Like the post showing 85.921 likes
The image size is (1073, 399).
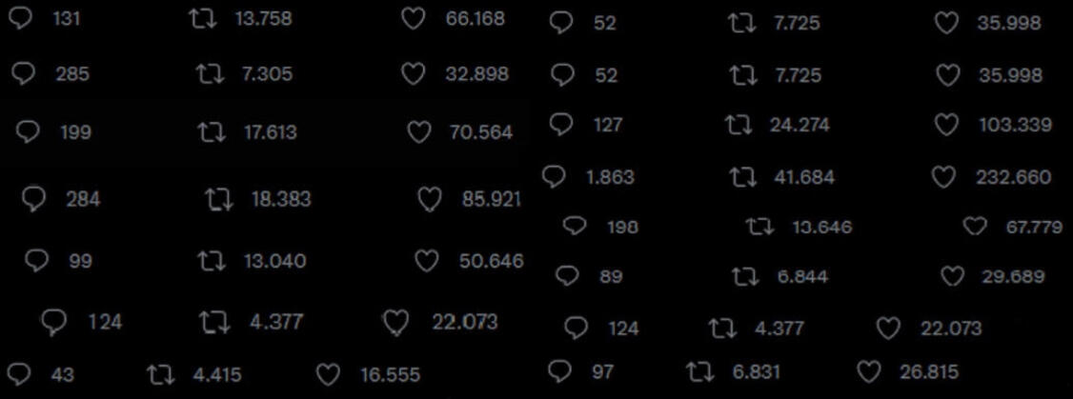tap(430, 200)
